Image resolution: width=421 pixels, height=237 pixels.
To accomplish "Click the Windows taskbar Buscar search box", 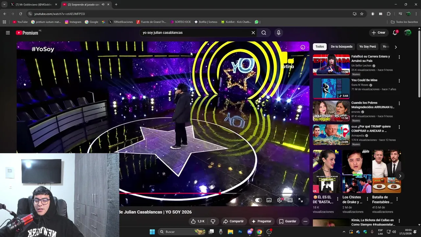I will point(182,232).
